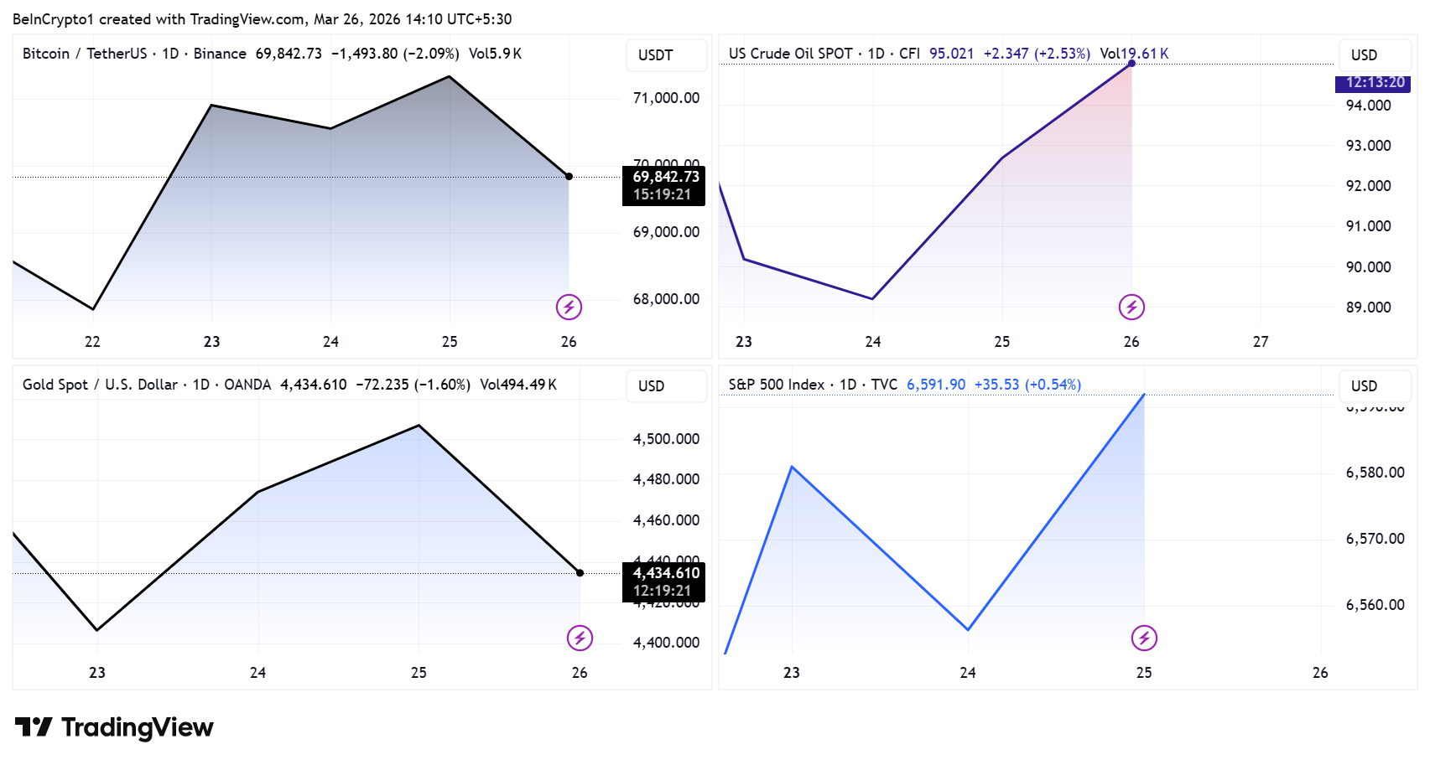Image resolution: width=1430 pixels, height=765 pixels.
Task: Click the 4,434.610 gold price label
Action: [x=665, y=573]
